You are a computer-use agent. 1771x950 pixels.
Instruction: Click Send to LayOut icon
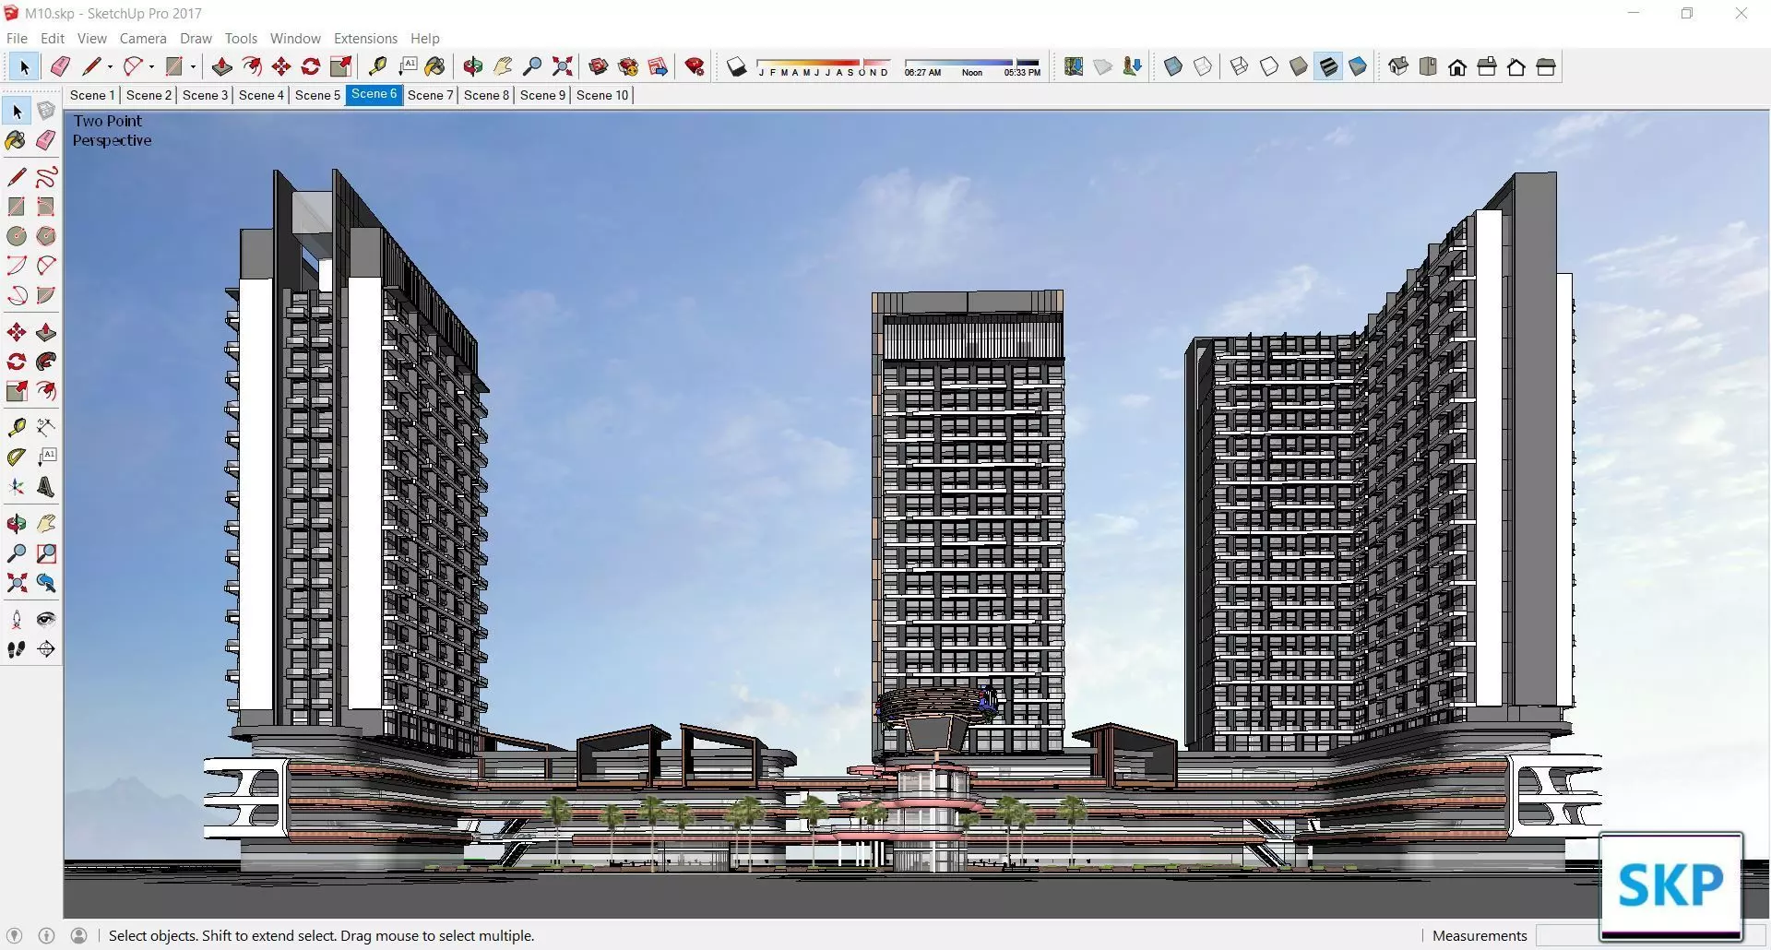click(x=658, y=66)
